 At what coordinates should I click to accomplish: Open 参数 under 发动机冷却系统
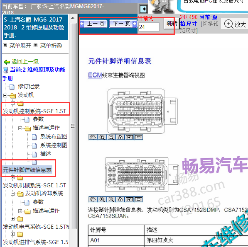[38, 202]
